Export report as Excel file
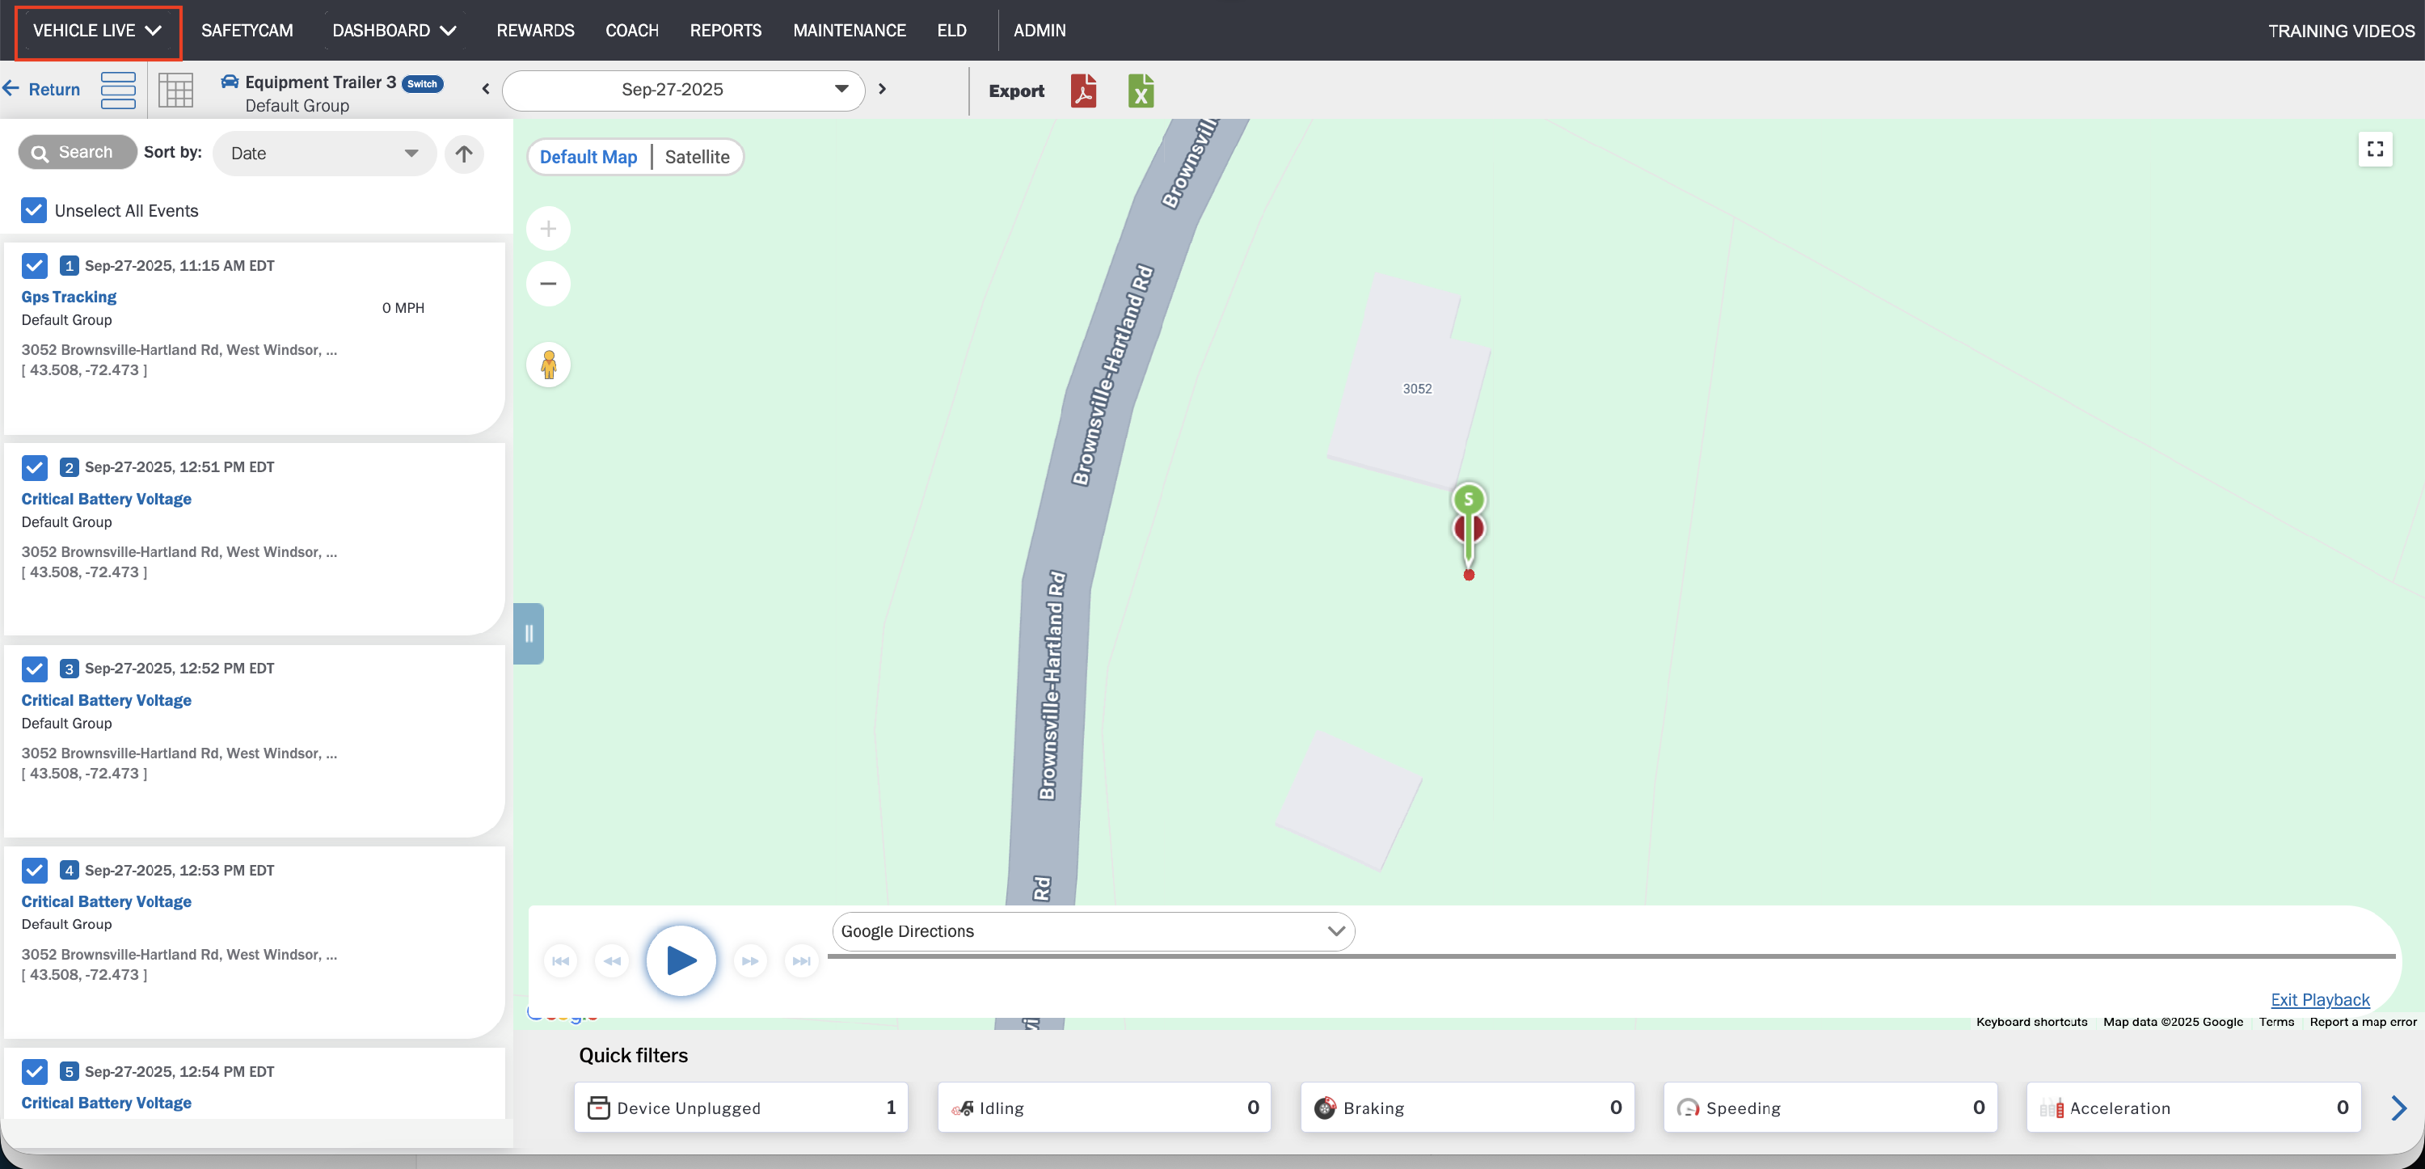 [1140, 91]
